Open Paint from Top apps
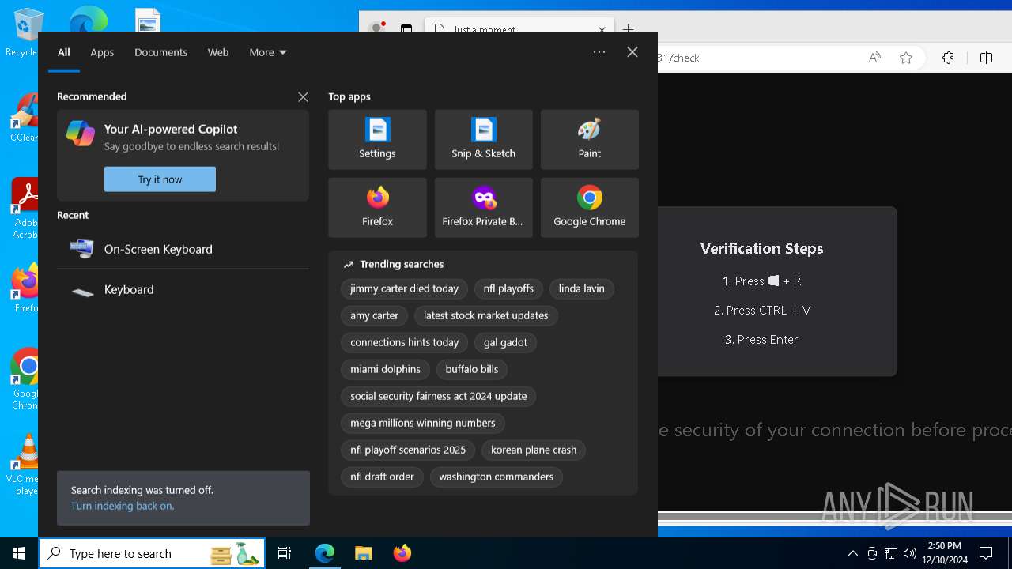 click(x=589, y=140)
